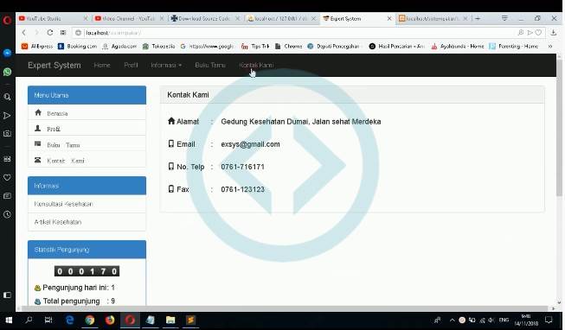
Task: Select Kontak Kami in sidebar menu
Action: coord(87,161)
